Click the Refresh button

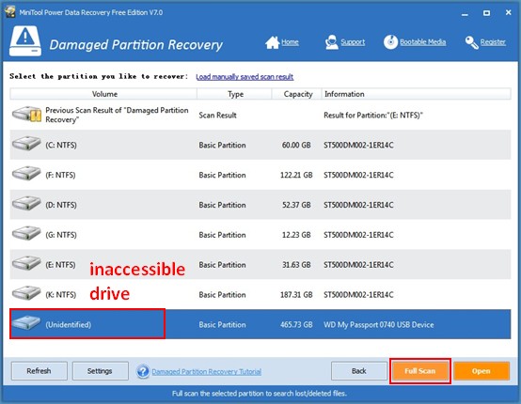click(x=39, y=371)
